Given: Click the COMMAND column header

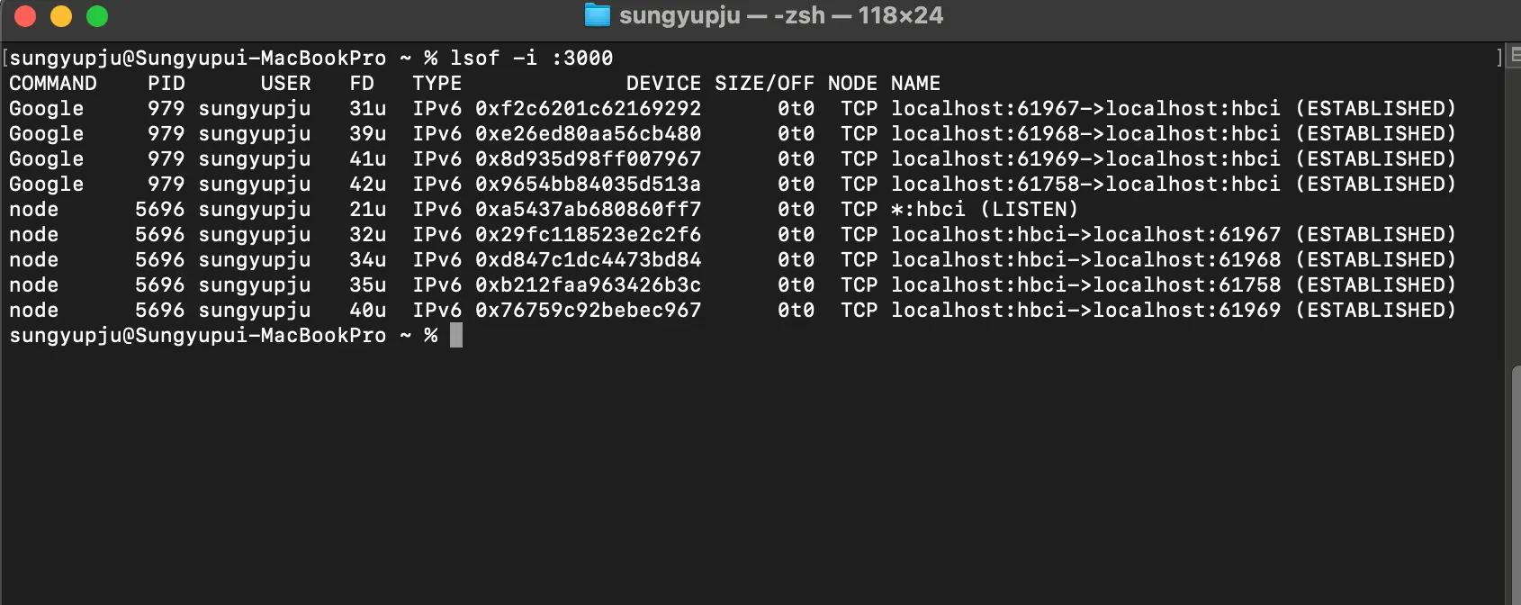Looking at the screenshot, I should pos(53,83).
